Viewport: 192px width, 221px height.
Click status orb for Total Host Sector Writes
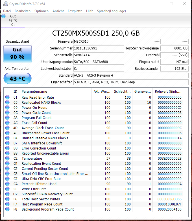coord(7,199)
